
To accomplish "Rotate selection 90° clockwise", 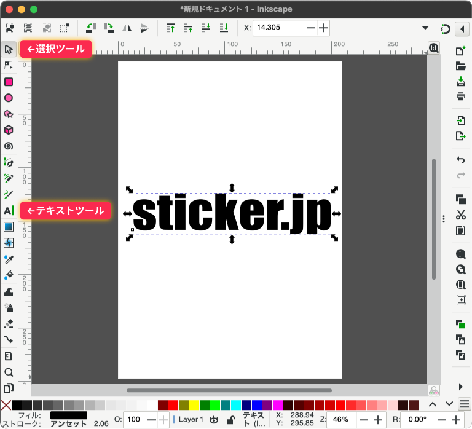I will pos(109,28).
